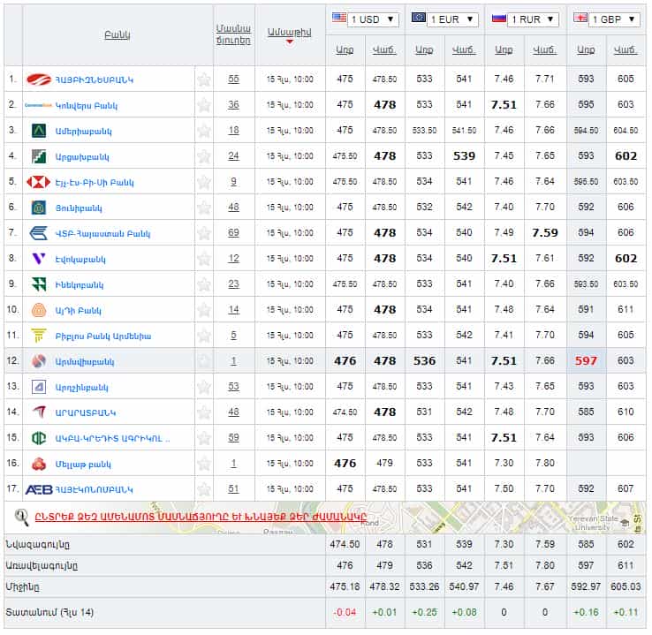Toggle the favorite star for row 1 bank
652x635 pixels.
(204, 79)
